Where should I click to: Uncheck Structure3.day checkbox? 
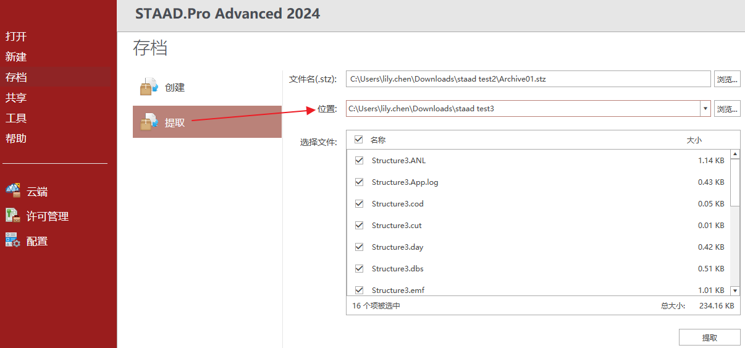(360, 247)
